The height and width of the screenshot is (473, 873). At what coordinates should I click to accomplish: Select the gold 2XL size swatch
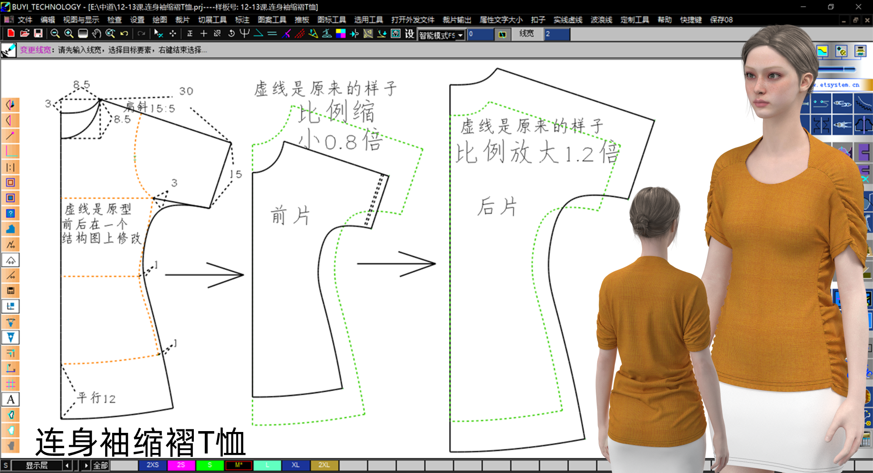[324, 465]
